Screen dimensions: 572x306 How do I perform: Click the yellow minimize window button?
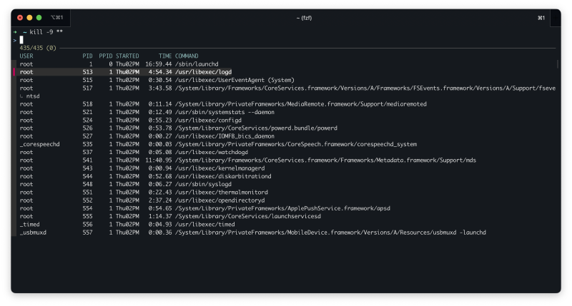pyautogui.click(x=29, y=17)
